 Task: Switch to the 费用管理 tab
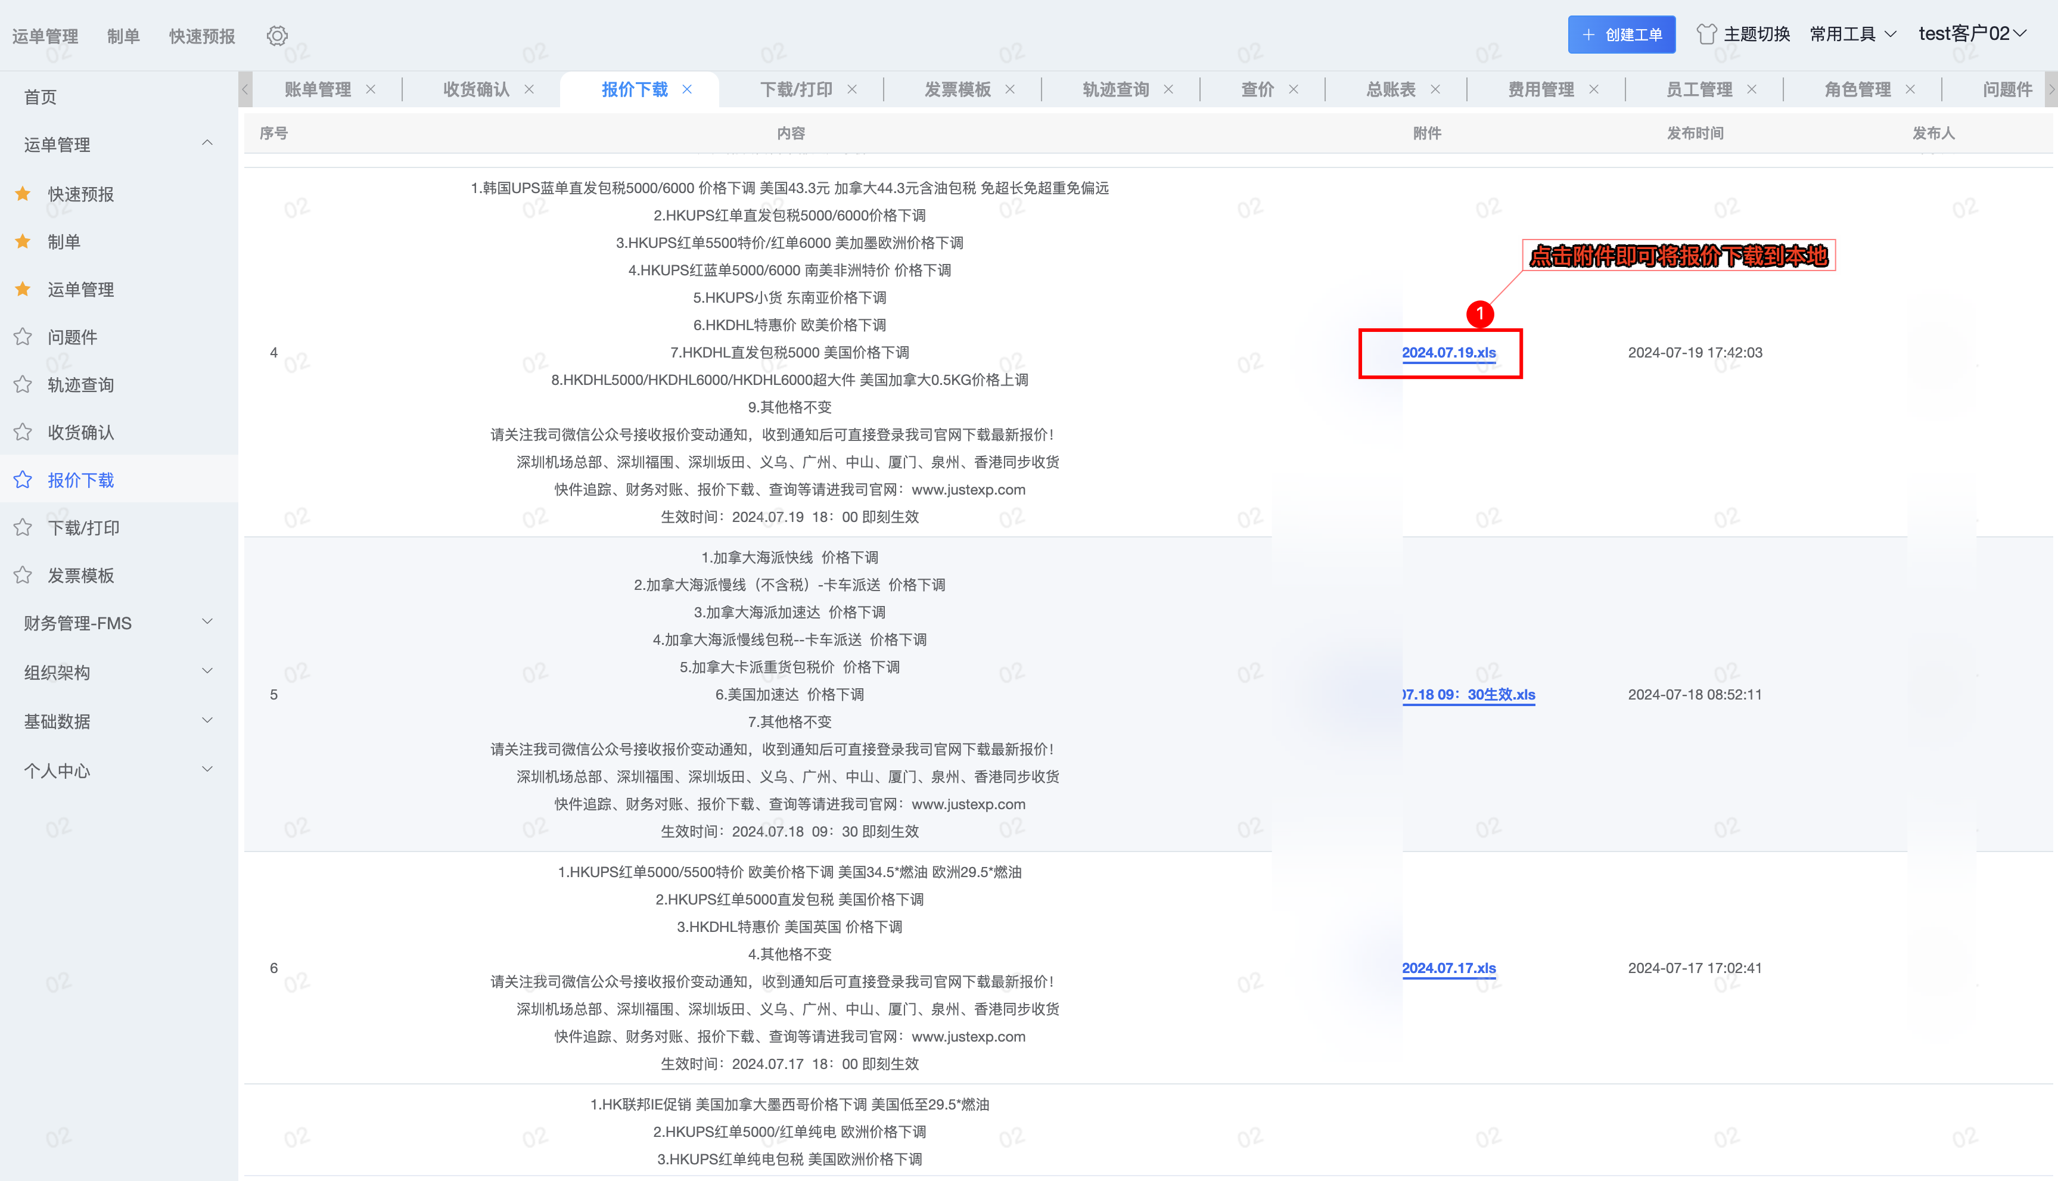(x=1541, y=89)
